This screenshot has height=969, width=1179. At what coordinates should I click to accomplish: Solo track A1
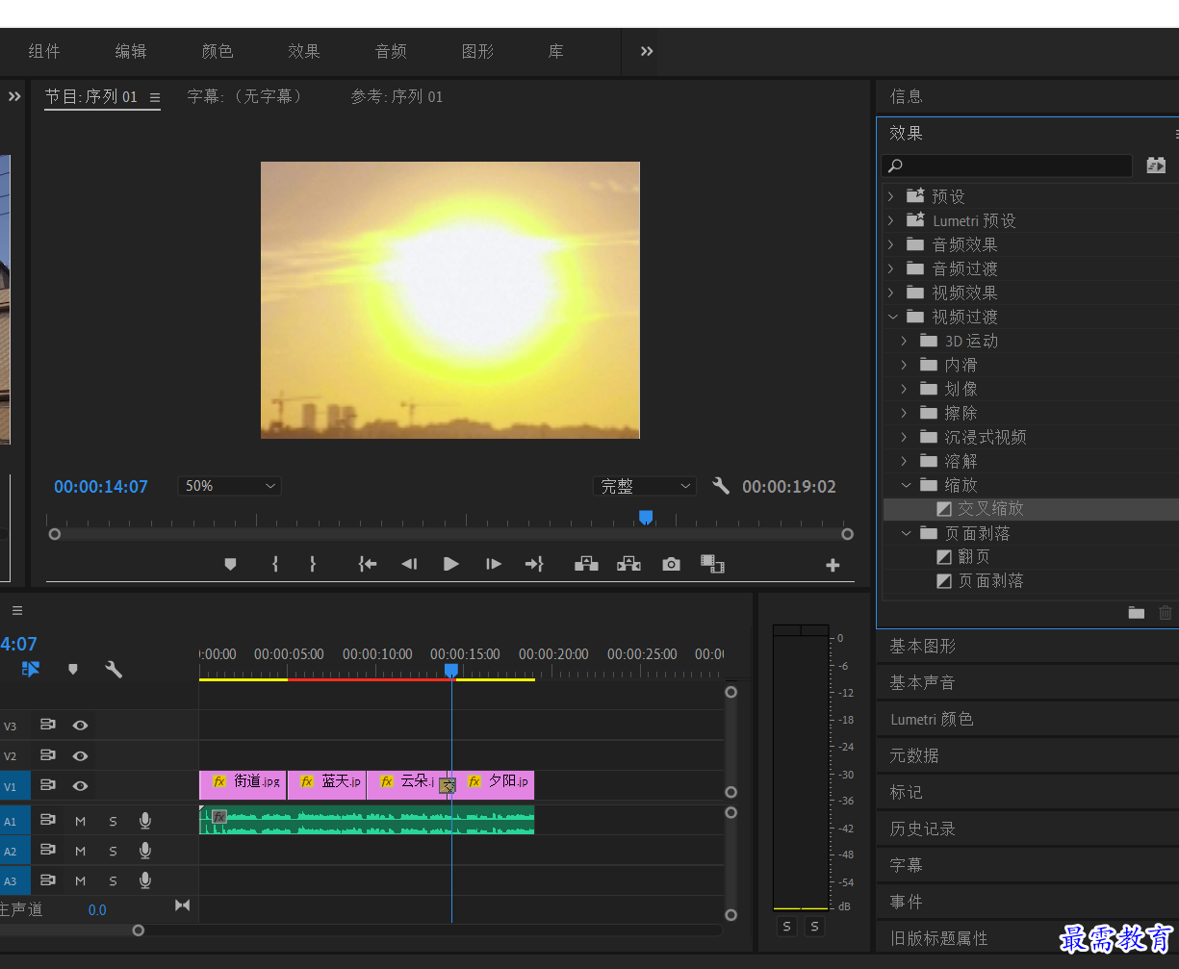point(113,821)
